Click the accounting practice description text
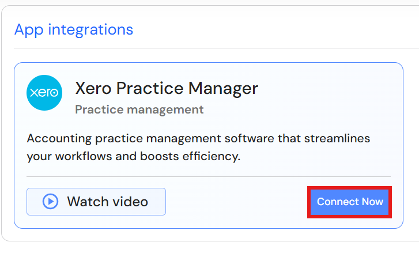 [198, 147]
